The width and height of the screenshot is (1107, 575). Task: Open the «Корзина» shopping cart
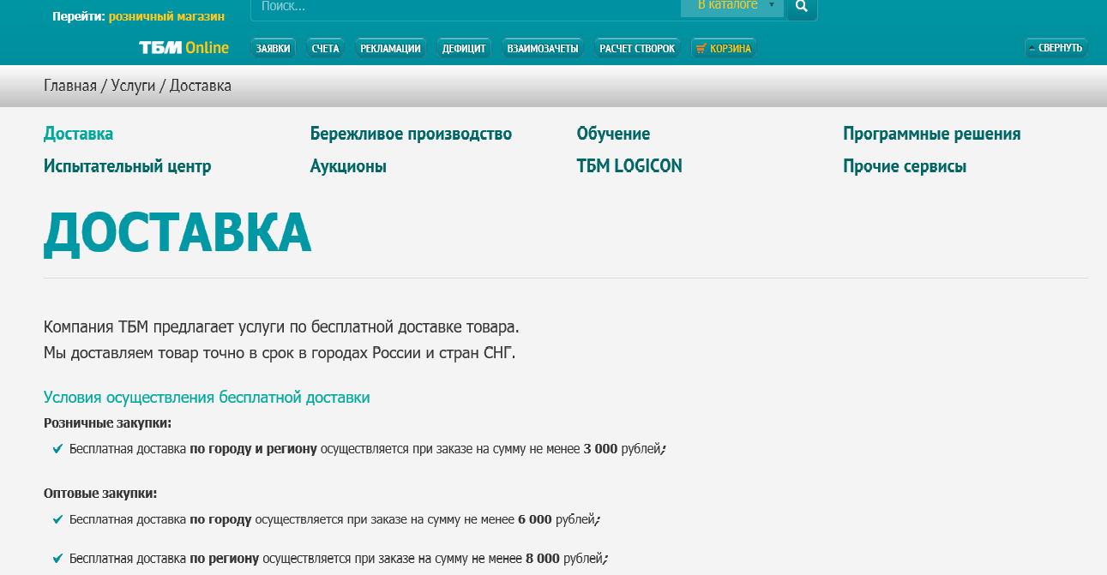point(724,49)
